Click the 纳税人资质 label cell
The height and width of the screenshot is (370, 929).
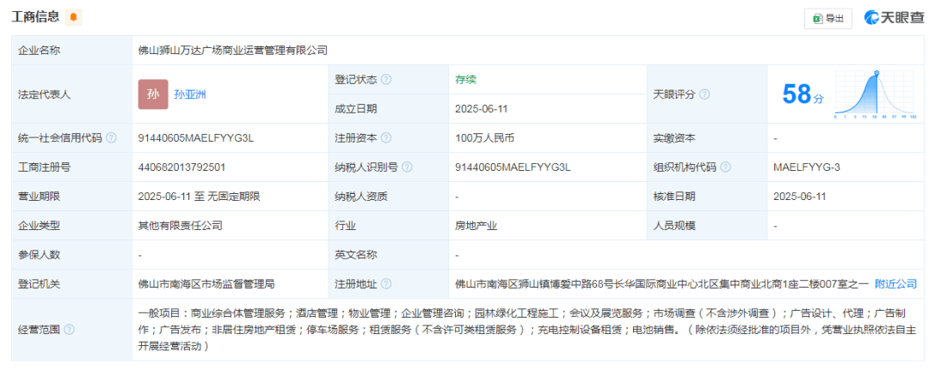(388, 197)
